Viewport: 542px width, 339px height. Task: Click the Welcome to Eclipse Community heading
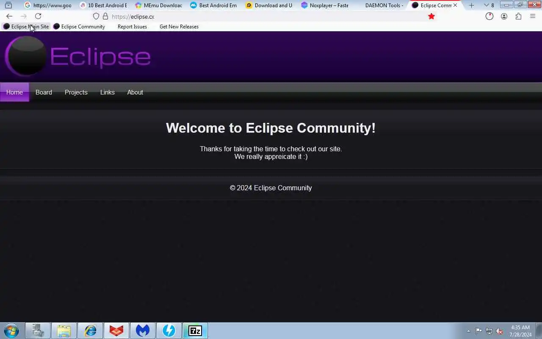271,128
